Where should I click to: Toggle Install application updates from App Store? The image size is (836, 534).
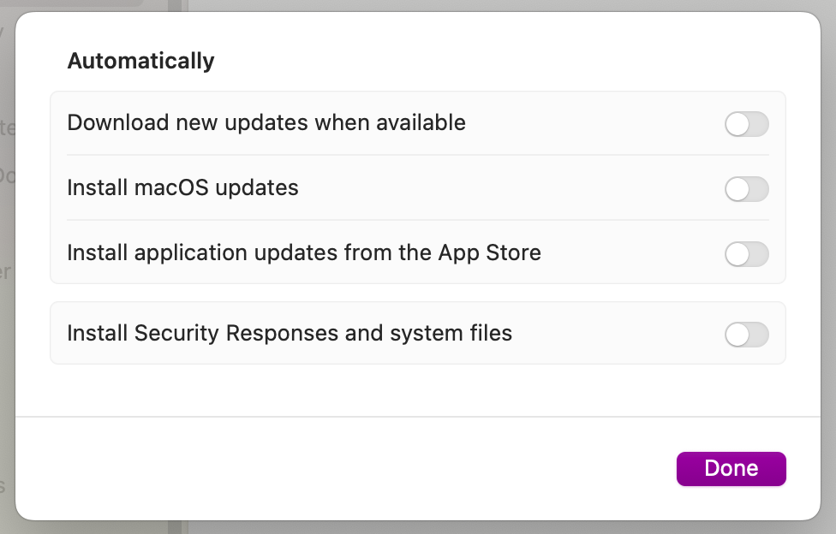[746, 254]
